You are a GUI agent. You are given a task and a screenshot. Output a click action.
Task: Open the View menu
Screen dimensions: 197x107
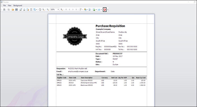coord(10,5)
